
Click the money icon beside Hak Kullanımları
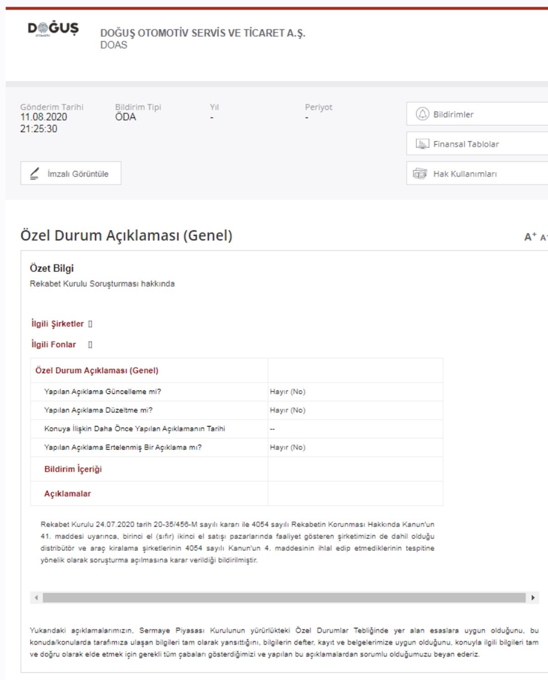420,173
